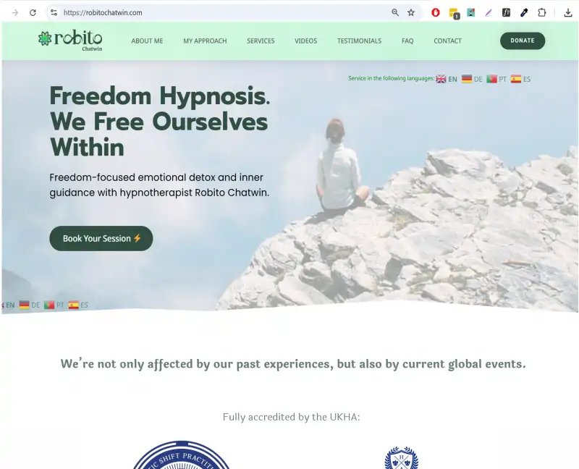Click the color picker eyedropper extension icon
Image resolution: width=579 pixels, height=469 pixels.
(x=524, y=12)
